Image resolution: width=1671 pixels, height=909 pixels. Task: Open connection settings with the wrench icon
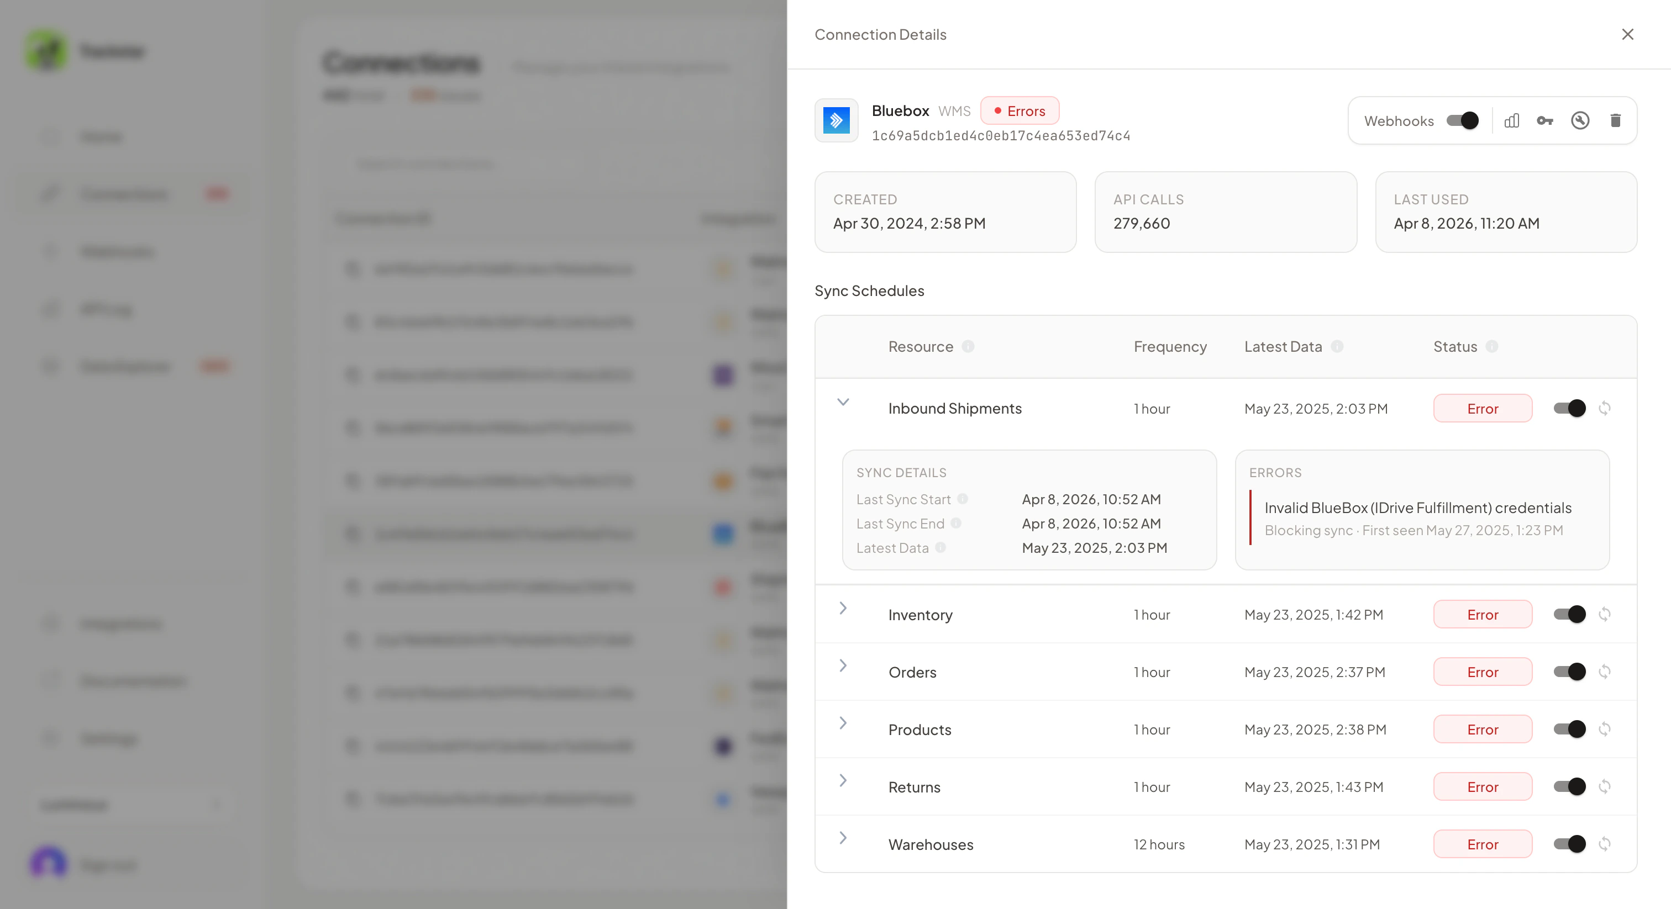1581,120
